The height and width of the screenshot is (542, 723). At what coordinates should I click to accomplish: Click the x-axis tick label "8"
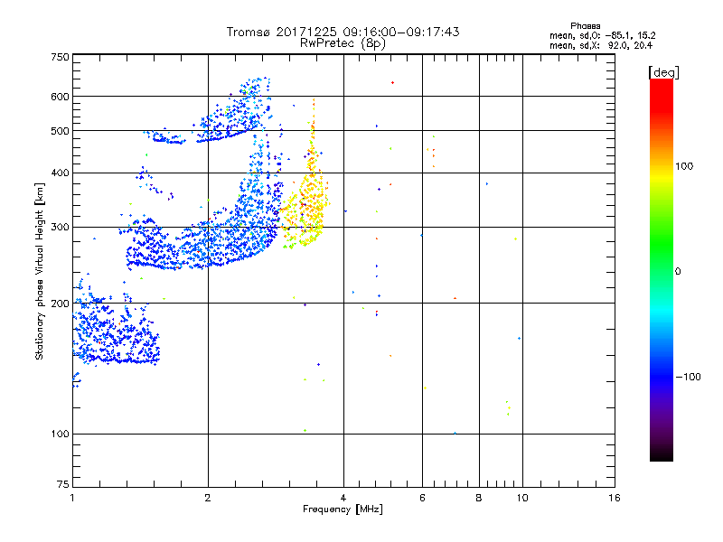[x=479, y=498]
